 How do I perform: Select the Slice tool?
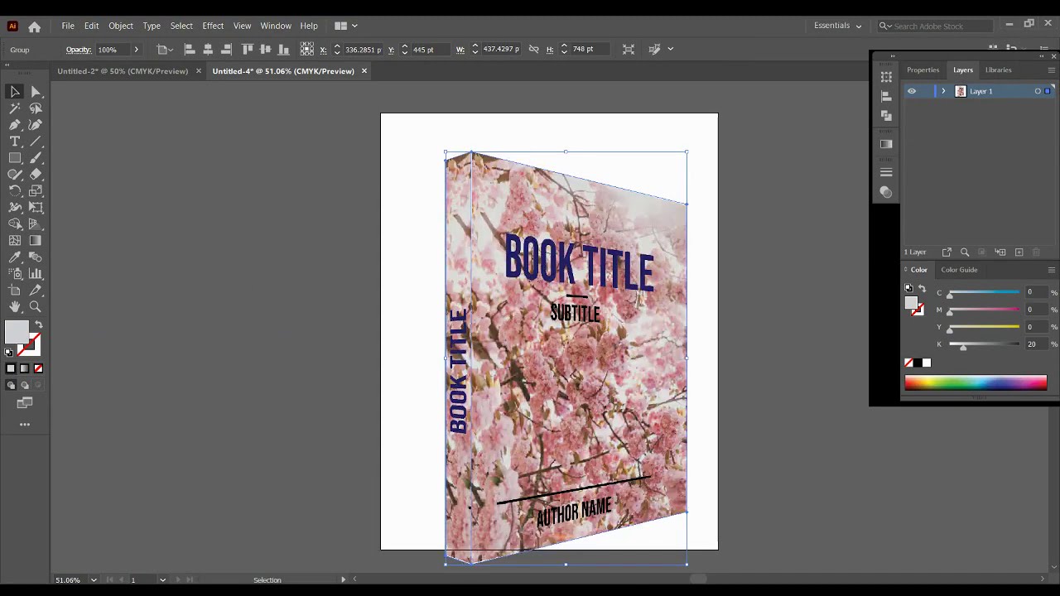pos(36,291)
